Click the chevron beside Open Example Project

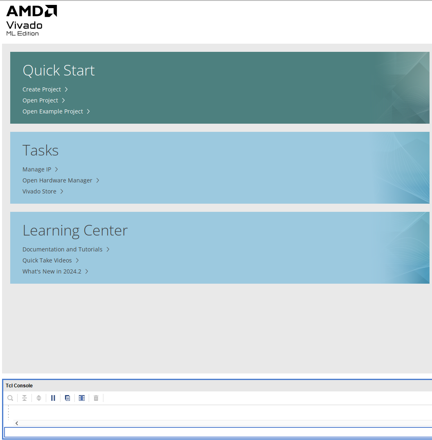click(88, 111)
